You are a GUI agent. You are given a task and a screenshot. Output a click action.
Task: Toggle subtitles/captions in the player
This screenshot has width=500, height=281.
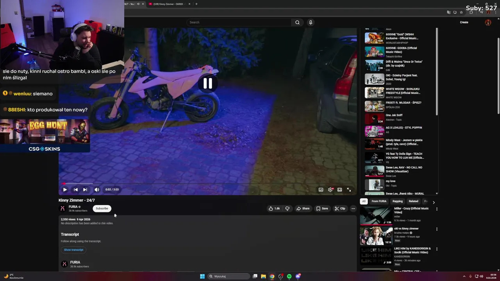pyautogui.click(x=321, y=190)
